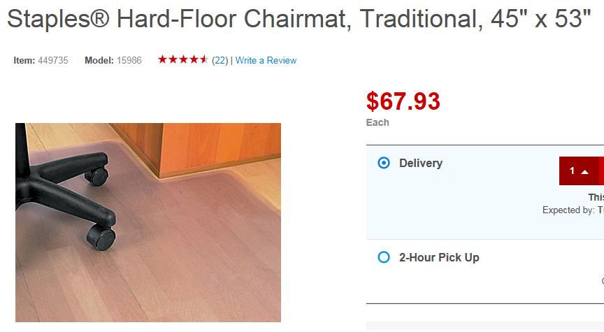Click the bold Item label

coord(24,61)
